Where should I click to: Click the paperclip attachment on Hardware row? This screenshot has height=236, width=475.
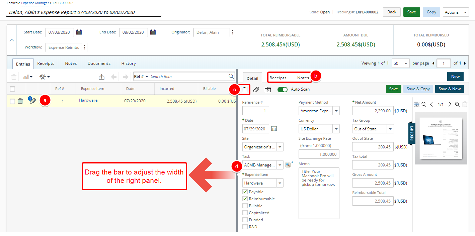click(x=32, y=101)
